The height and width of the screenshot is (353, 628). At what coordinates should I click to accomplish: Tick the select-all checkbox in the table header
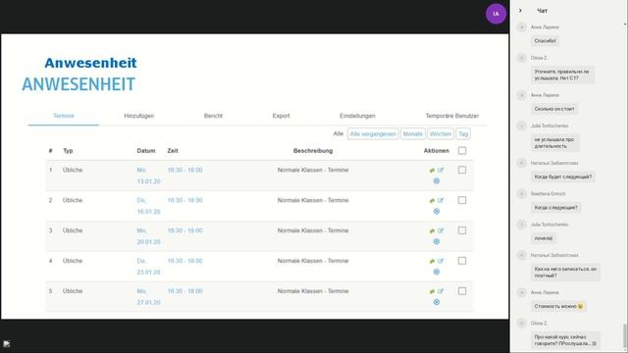coord(462,151)
